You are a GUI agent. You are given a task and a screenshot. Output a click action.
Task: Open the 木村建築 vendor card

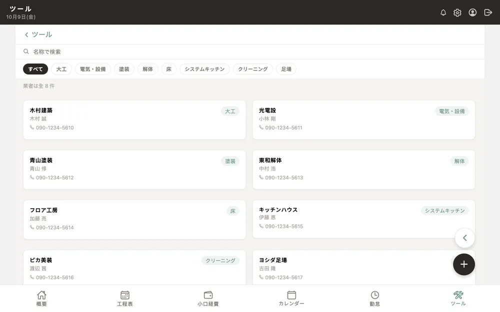coord(134,120)
